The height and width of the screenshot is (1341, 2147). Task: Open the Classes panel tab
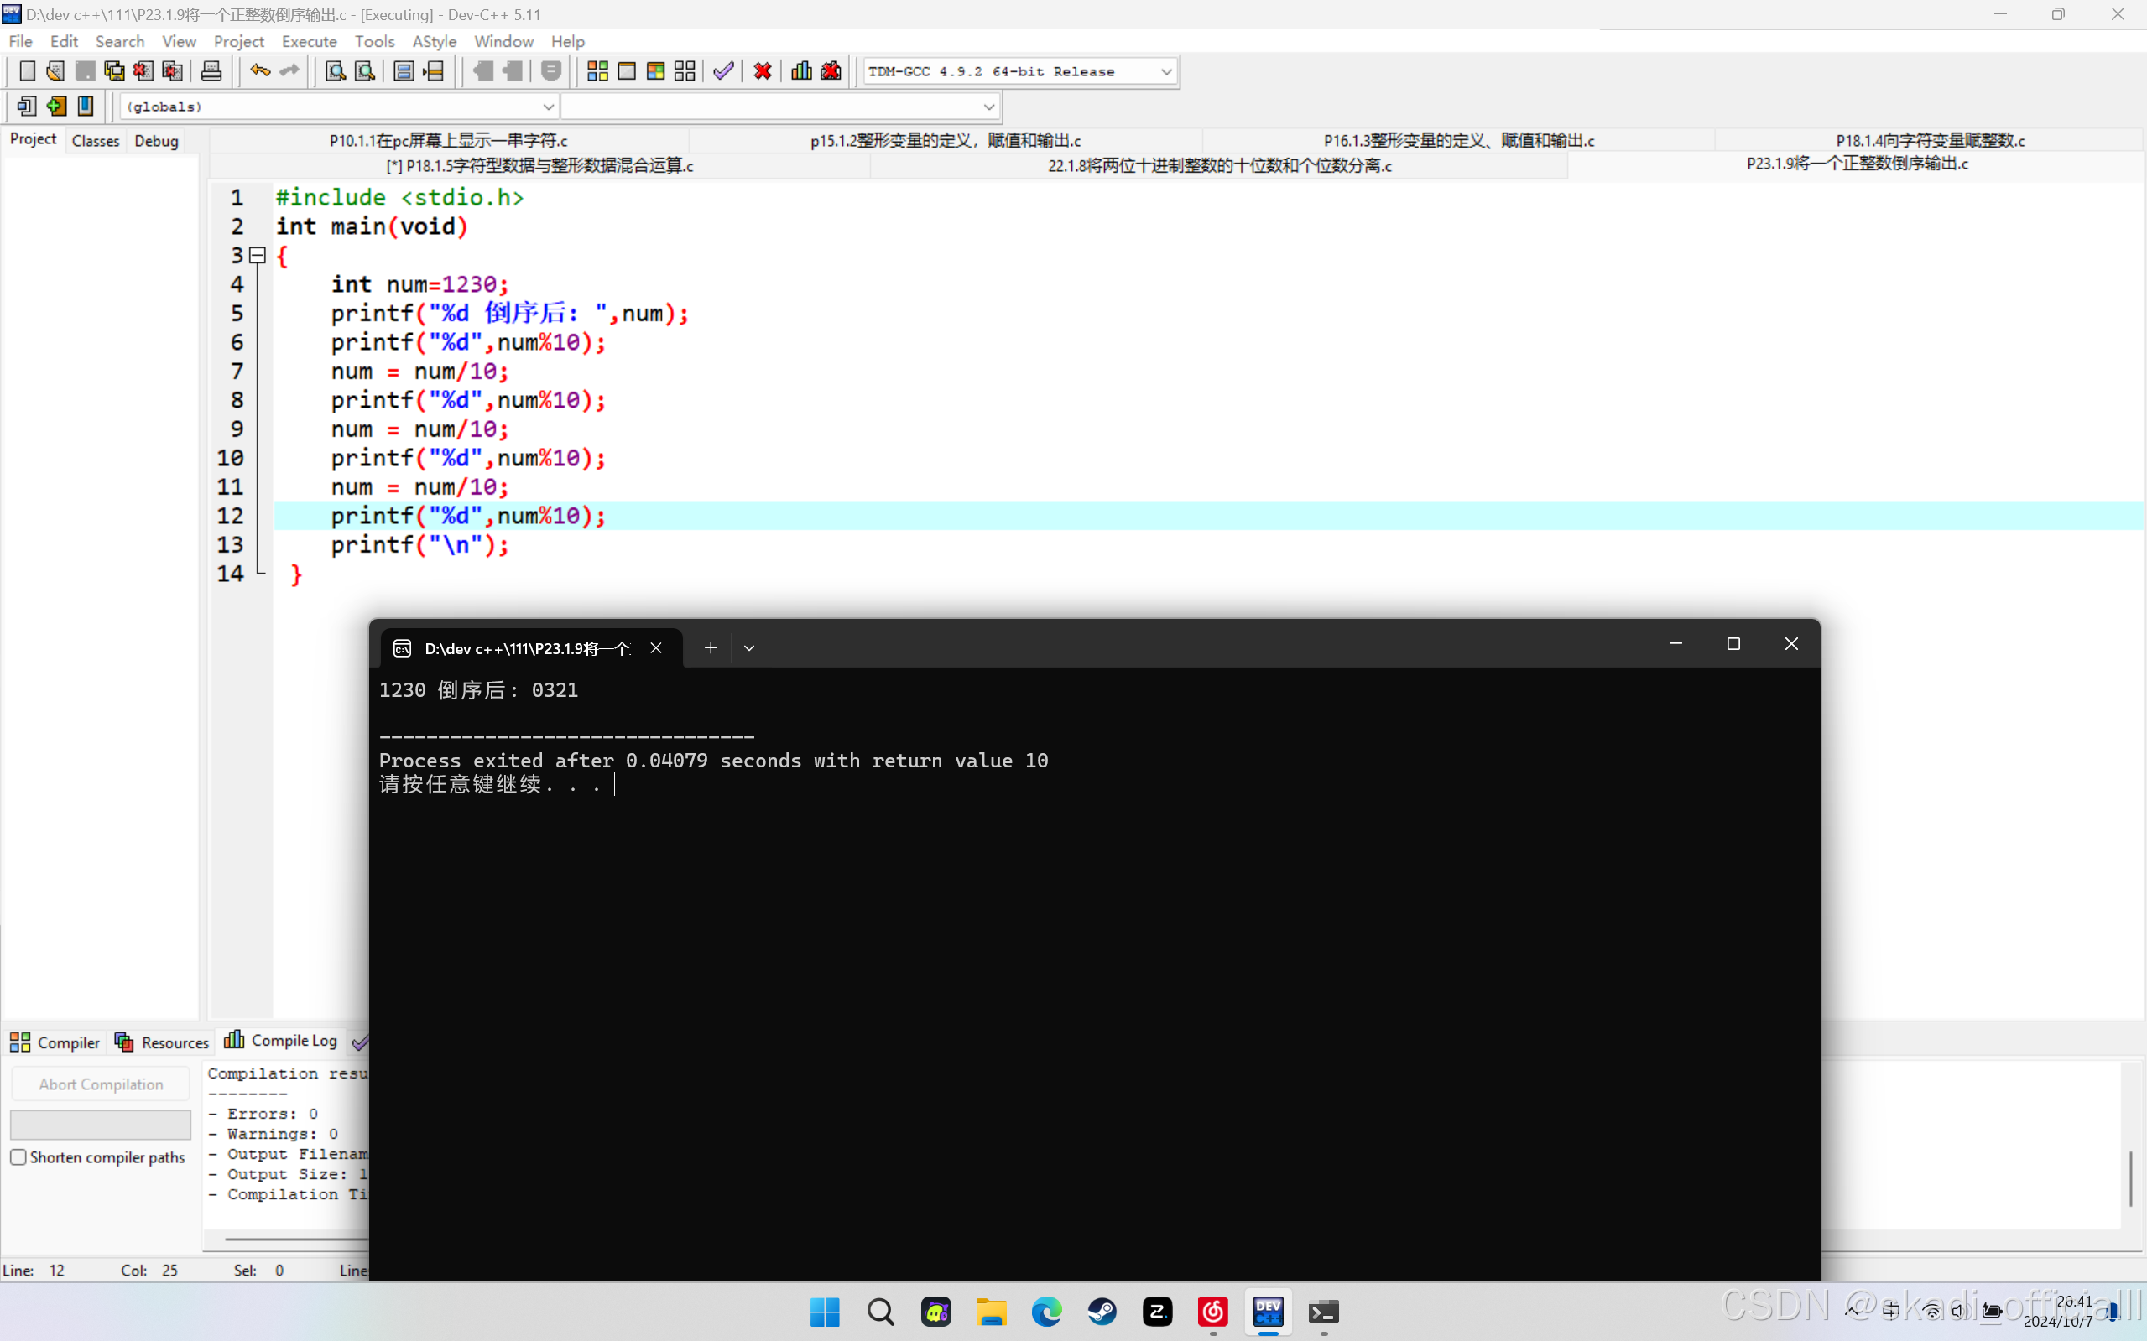coord(95,140)
